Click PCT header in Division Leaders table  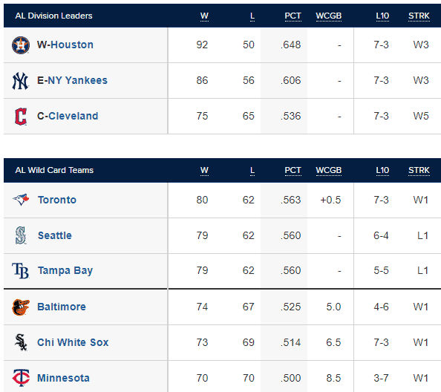tap(293, 16)
